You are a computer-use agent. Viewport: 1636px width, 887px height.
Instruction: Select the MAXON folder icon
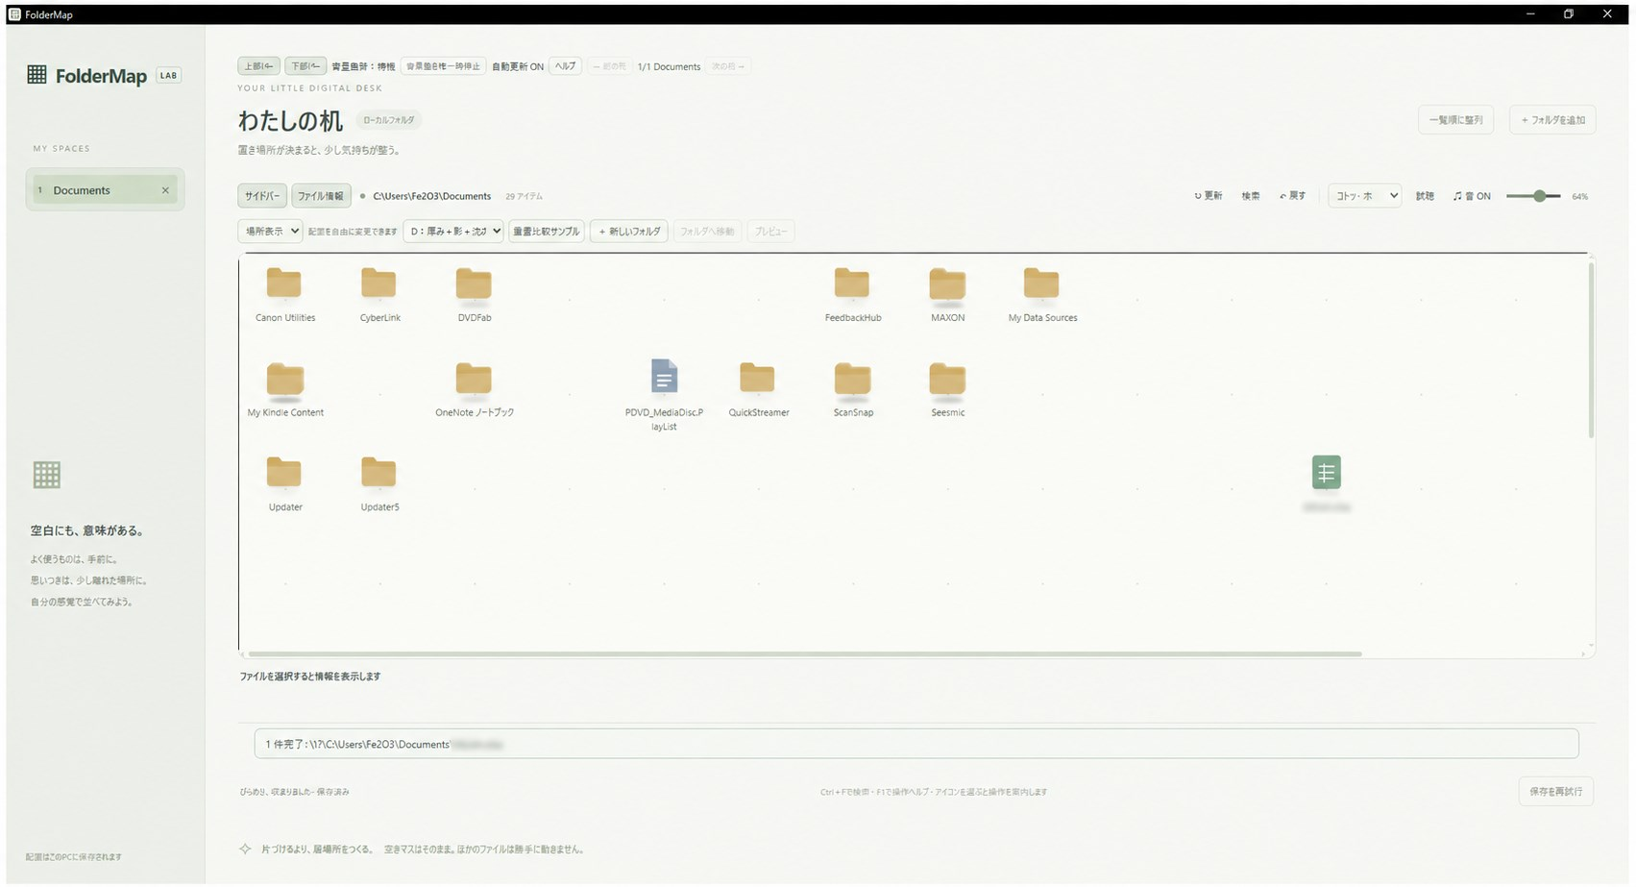pos(947,283)
